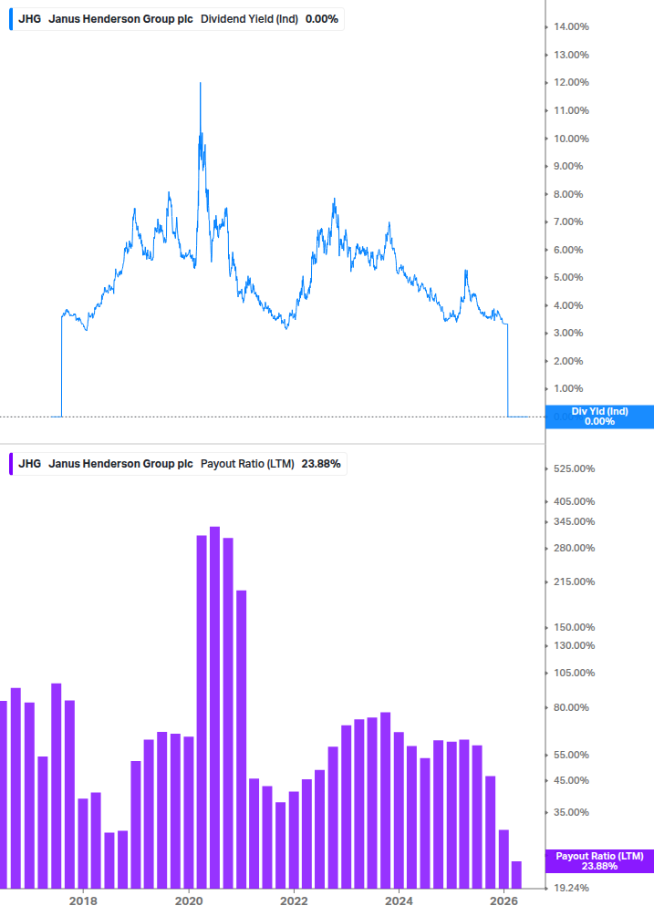Click the purple Payout Ratio (LTM) 23.88% axis tag
This screenshot has width=654, height=916.
(x=599, y=861)
